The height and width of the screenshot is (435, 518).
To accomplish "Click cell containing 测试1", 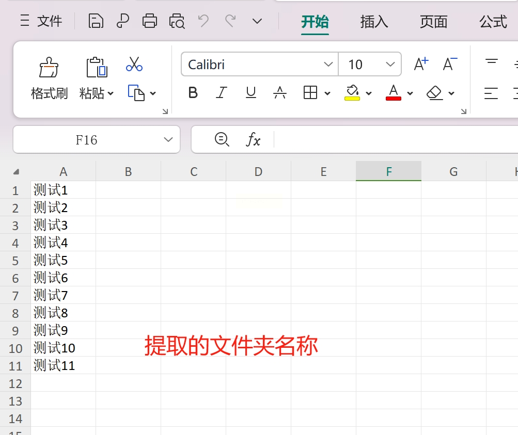I will coord(63,190).
